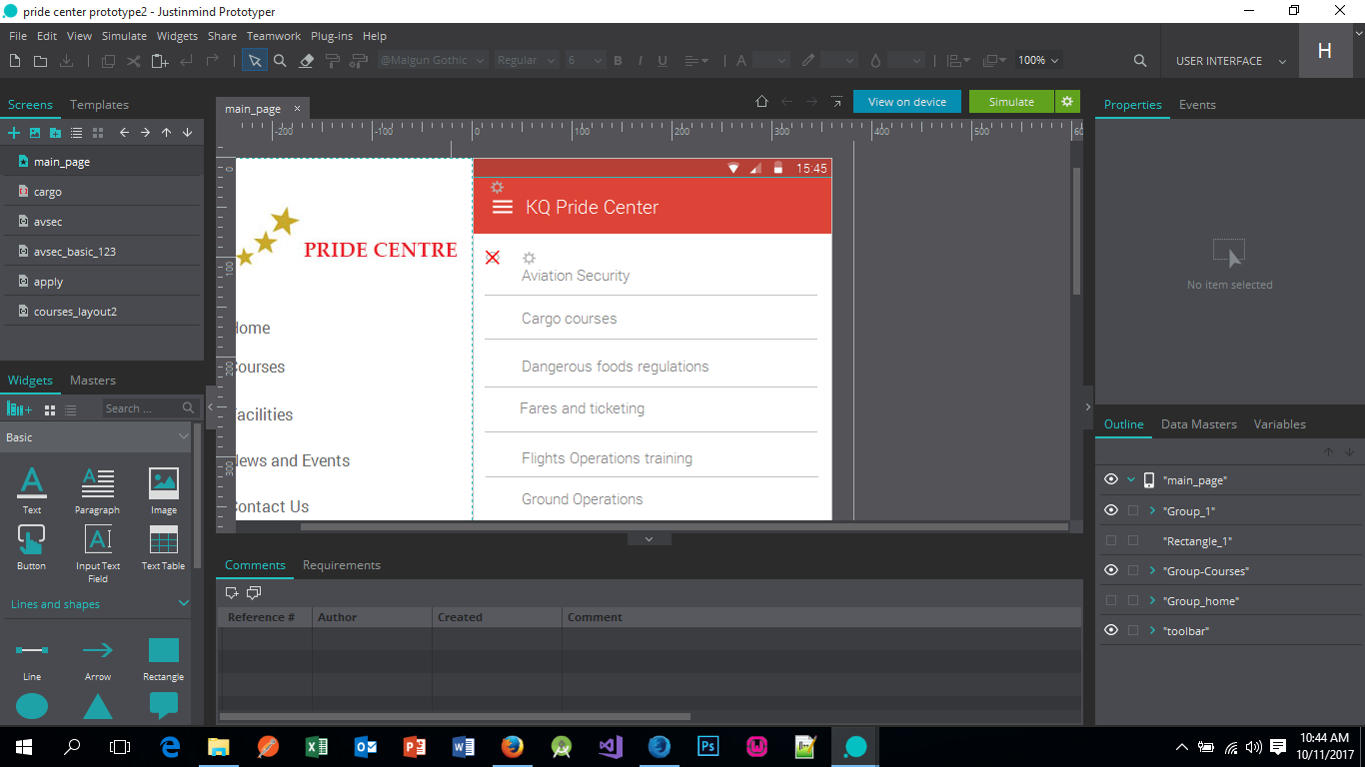Show the Rectangle_1 layer in Outline

tap(1111, 540)
